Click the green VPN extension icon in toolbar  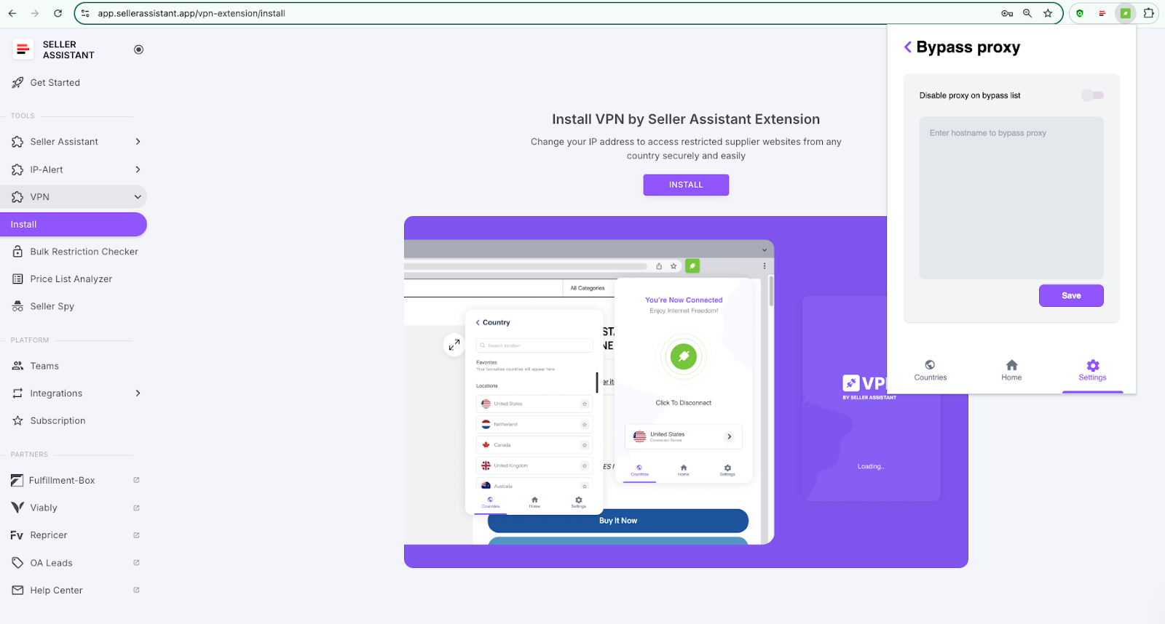click(x=1125, y=13)
